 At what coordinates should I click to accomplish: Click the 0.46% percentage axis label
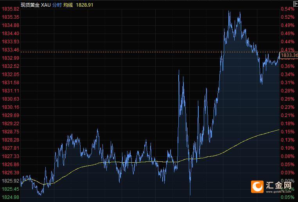[287, 34]
